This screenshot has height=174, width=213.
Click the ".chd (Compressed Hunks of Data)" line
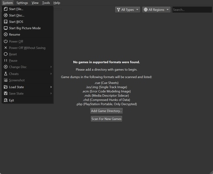(x=106, y=100)
